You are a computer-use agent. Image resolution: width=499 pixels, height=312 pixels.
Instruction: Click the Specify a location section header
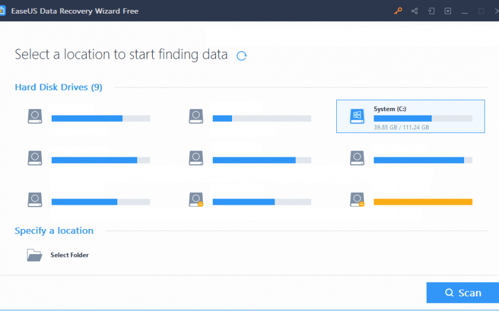tap(54, 231)
